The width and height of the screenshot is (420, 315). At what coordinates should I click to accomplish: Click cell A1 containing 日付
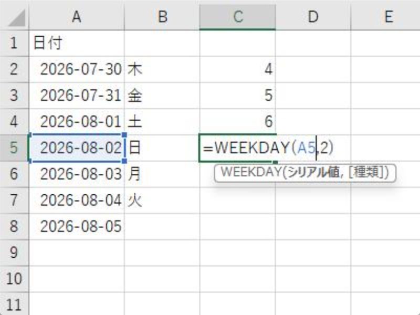(77, 43)
